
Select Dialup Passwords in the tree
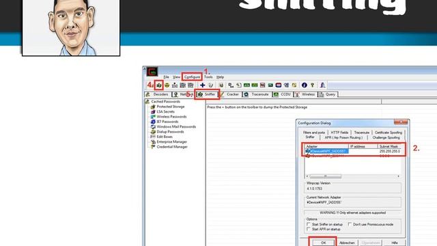170,132
